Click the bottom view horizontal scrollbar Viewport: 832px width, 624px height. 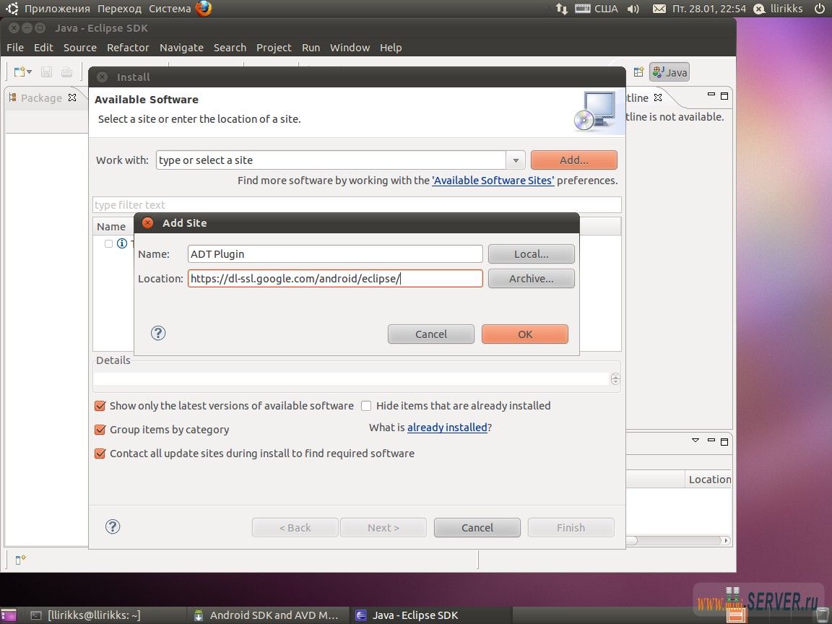(678, 541)
